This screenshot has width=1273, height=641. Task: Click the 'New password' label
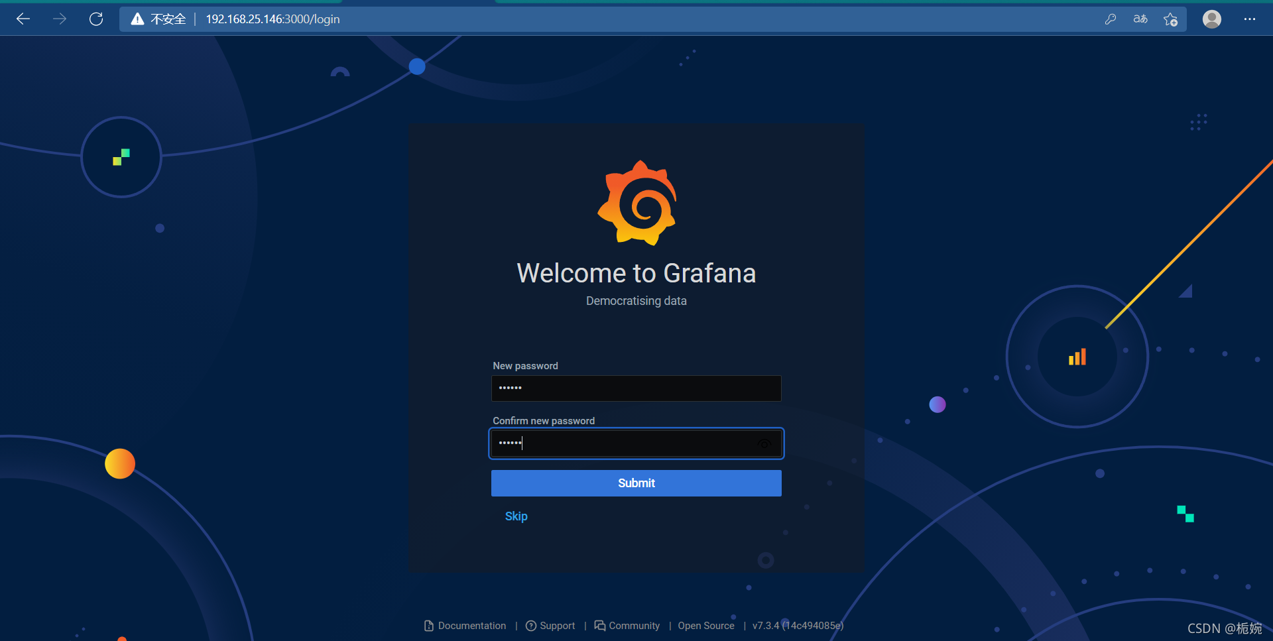526,366
